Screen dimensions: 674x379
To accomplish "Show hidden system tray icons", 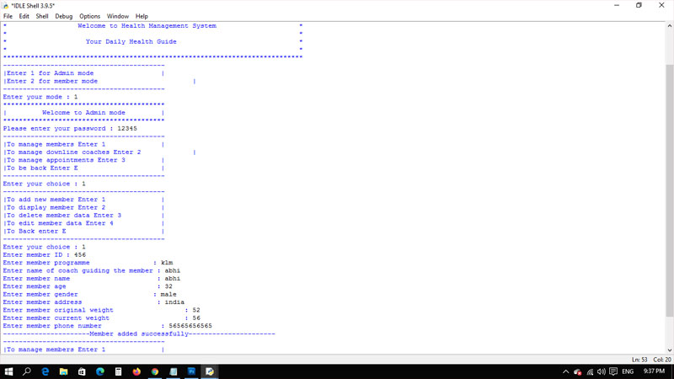I will pyautogui.click(x=565, y=371).
